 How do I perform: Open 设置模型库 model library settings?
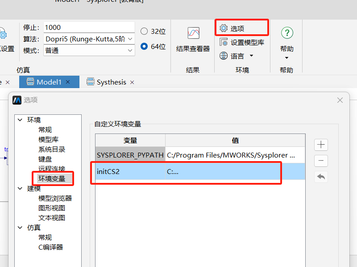tap(242, 42)
